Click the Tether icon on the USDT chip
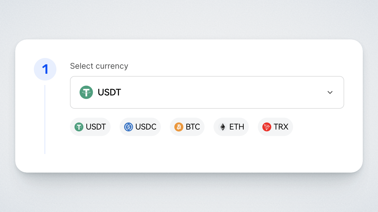378x212 pixels. pyautogui.click(x=79, y=127)
